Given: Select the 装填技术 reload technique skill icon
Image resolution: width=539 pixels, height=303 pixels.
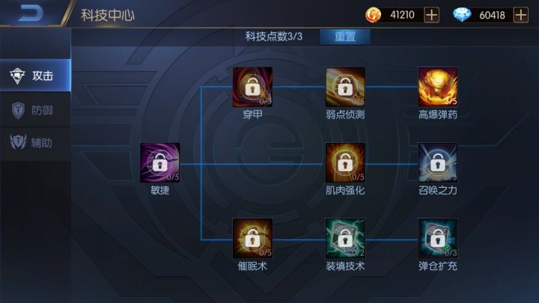Looking at the screenshot, I should [x=345, y=238].
